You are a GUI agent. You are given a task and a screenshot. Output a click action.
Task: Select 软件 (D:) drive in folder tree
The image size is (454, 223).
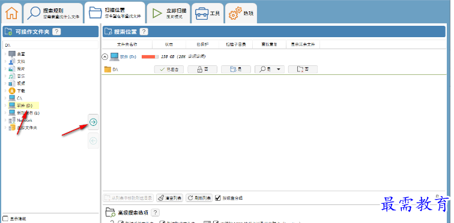click(x=24, y=106)
